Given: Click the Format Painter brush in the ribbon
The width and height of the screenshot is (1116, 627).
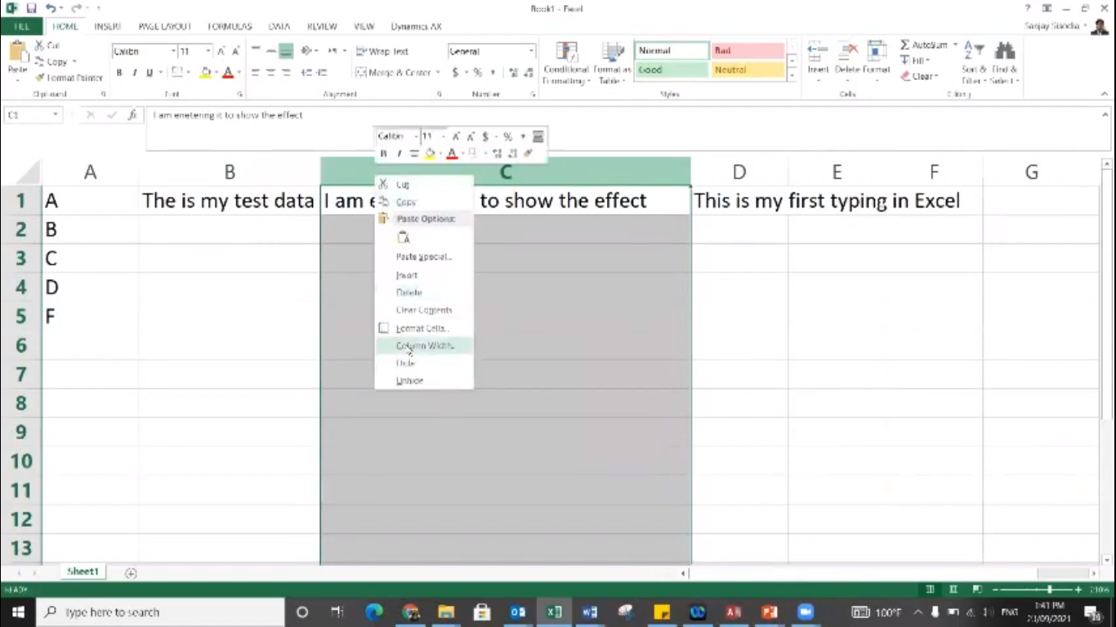Looking at the screenshot, I should pos(40,78).
